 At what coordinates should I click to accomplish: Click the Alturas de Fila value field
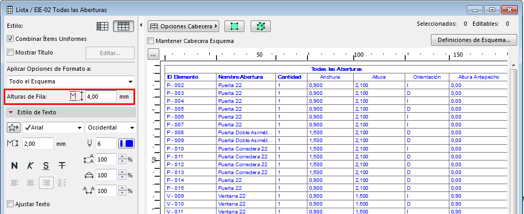[100, 97]
